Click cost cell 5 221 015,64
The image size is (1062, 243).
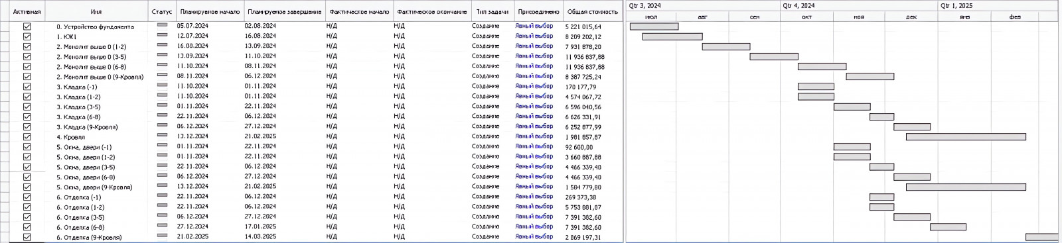pos(583,27)
